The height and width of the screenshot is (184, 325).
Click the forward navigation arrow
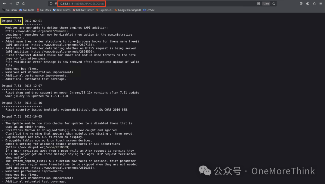click(11, 4)
